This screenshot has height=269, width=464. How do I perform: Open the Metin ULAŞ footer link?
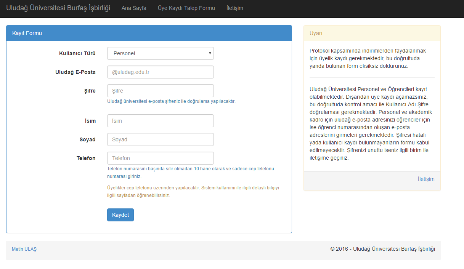[24, 249]
